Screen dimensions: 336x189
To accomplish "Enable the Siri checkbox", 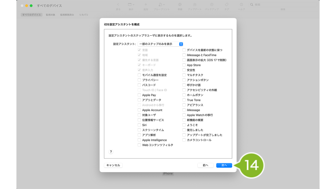I will click(x=139, y=125).
